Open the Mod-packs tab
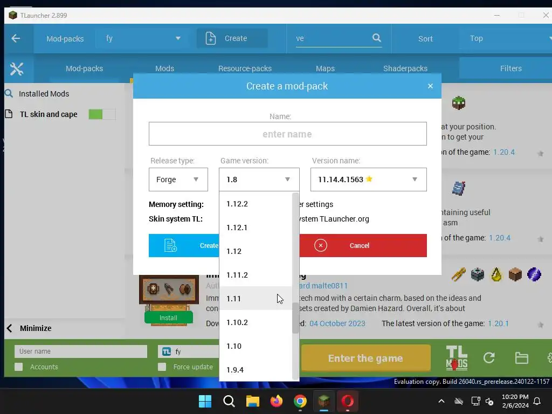552x414 pixels. coord(85,68)
